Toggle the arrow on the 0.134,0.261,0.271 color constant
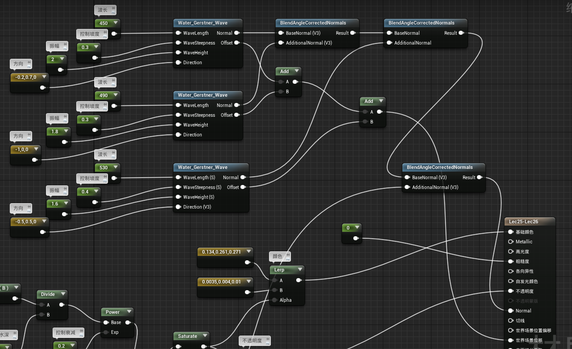Viewport: 572px width, 349px height. pyautogui.click(x=248, y=252)
